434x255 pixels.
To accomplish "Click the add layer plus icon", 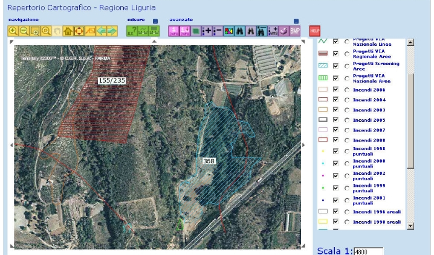I will pyautogui.click(x=207, y=31).
